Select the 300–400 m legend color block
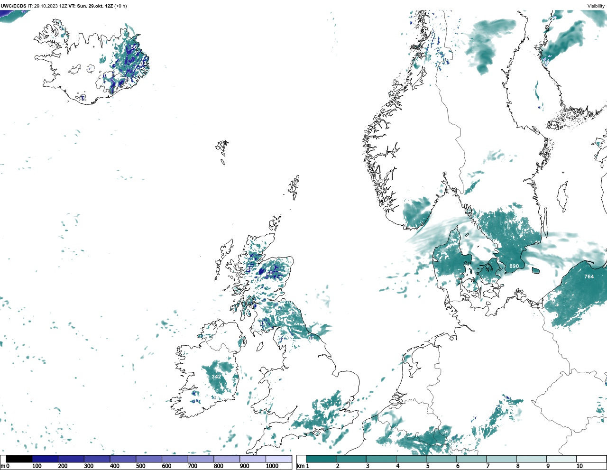Image resolution: width=607 pixels, height=470 pixels. point(97,459)
